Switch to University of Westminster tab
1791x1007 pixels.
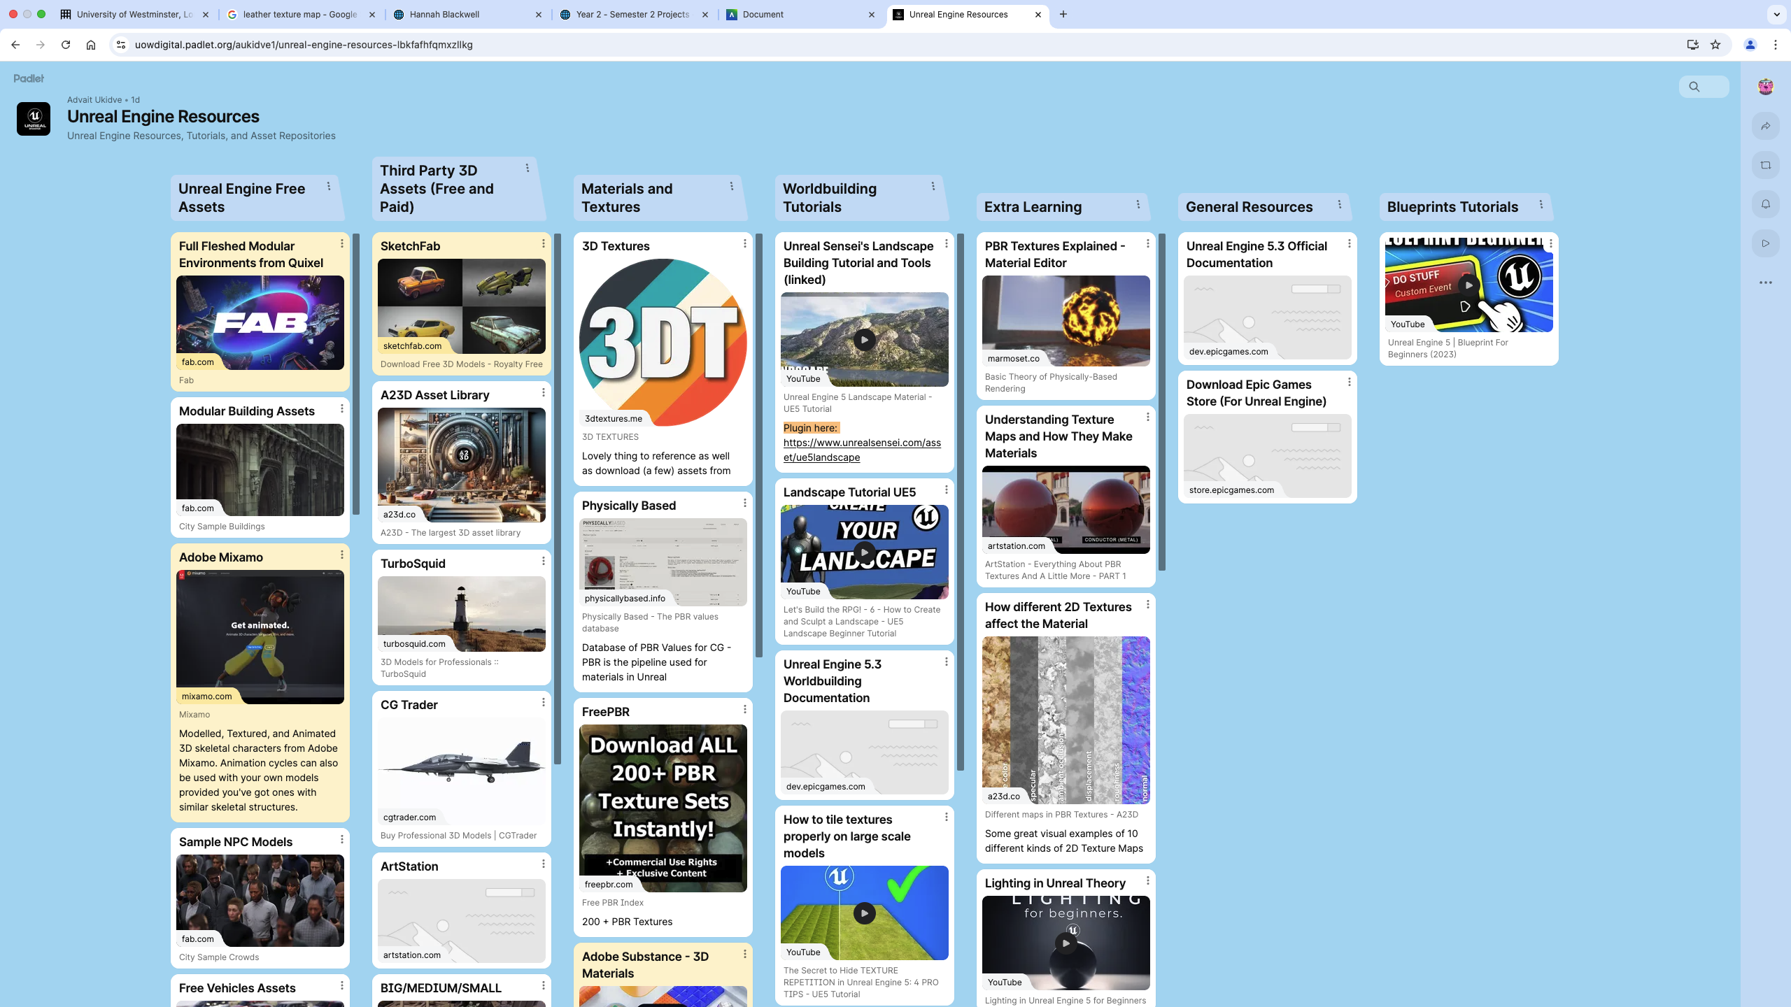134,14
